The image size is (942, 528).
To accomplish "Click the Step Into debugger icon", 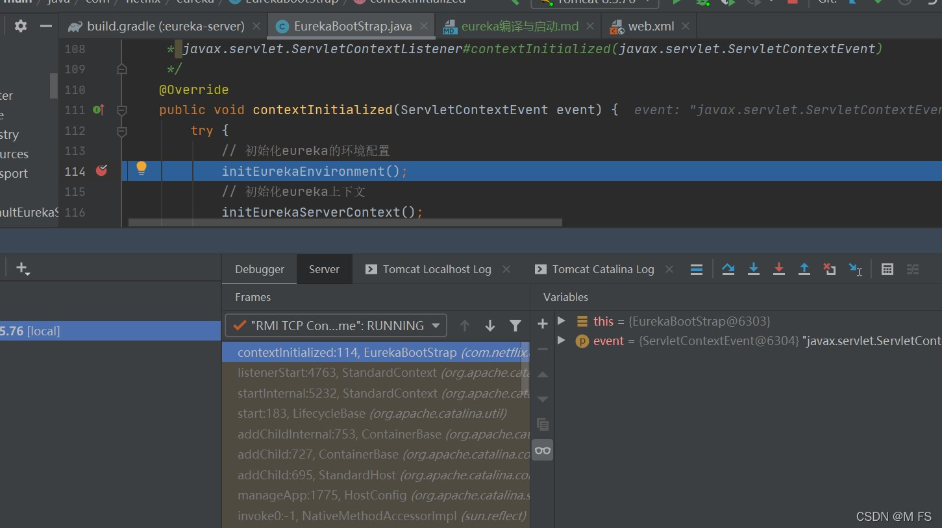I will point(753,269).
